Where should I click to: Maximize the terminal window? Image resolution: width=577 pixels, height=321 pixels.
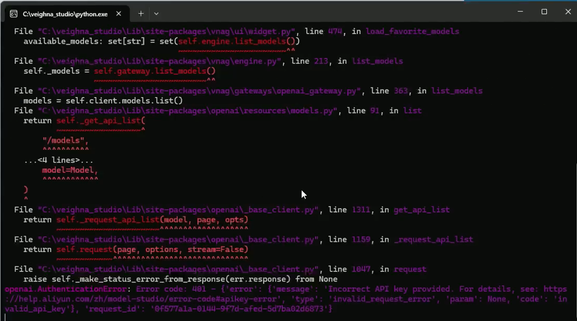pos(544,12)
